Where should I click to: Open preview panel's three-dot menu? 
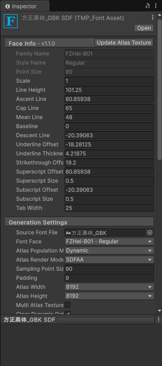(158, 319)
